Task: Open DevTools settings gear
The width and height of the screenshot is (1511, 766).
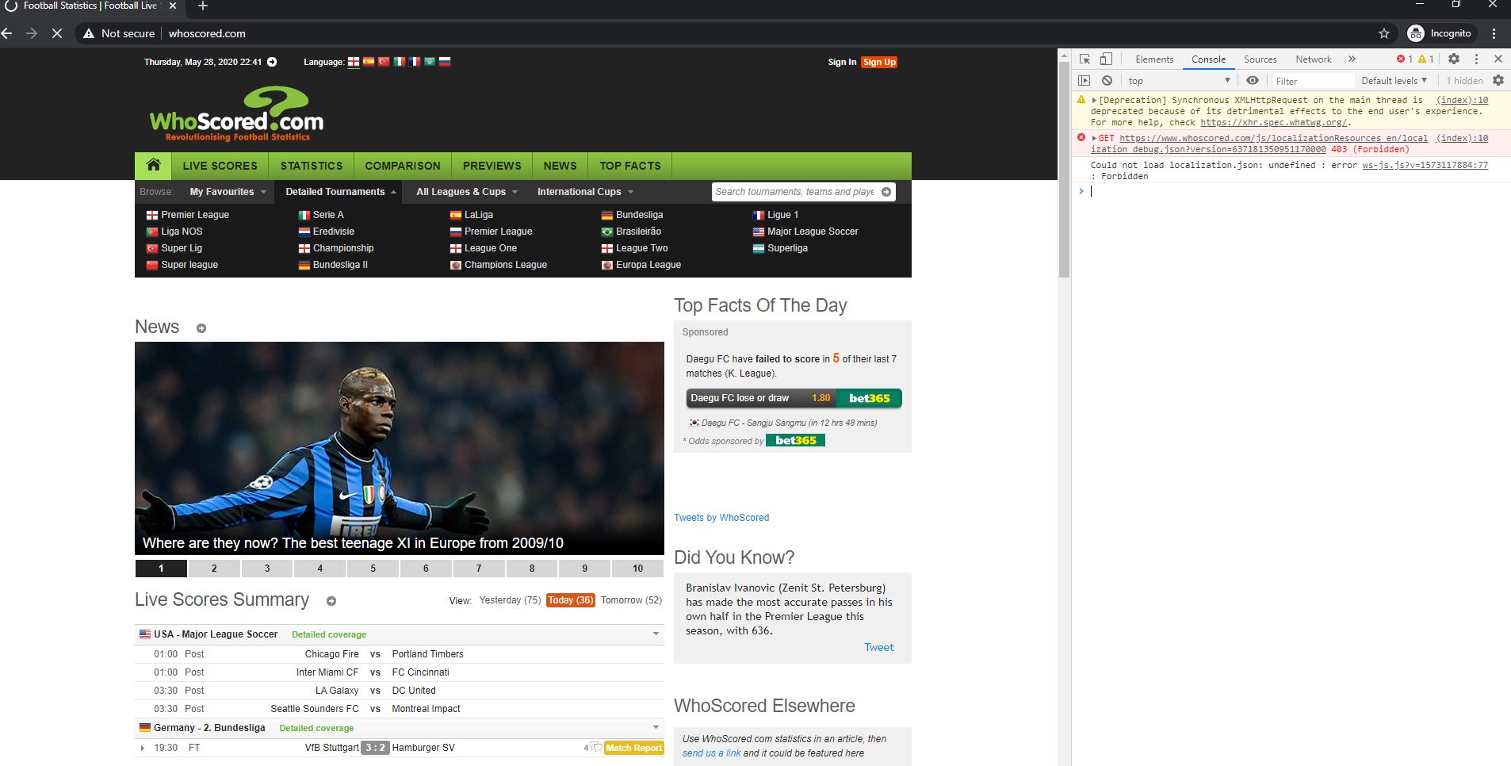Action: 1454,59
